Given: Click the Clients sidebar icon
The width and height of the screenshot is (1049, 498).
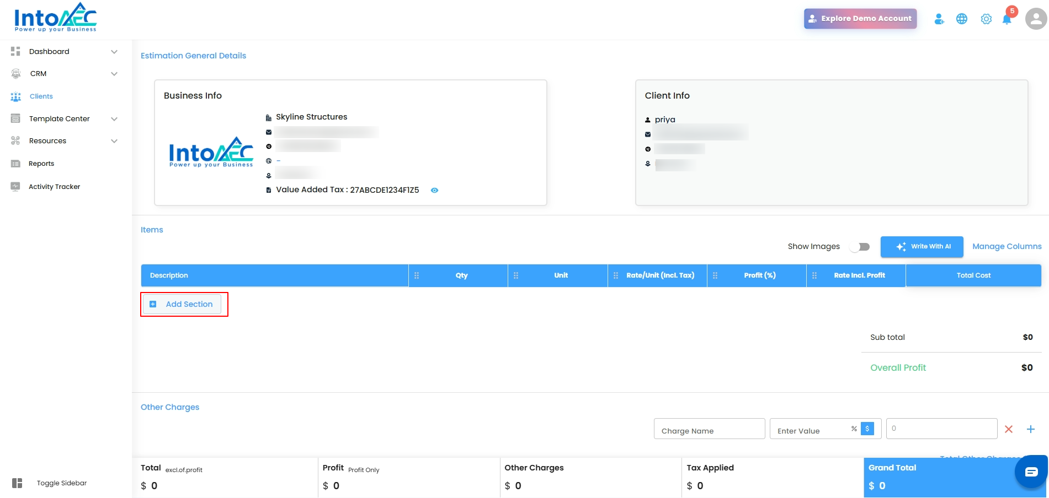Looking at the screenshot, I should (x=15, y=96).
